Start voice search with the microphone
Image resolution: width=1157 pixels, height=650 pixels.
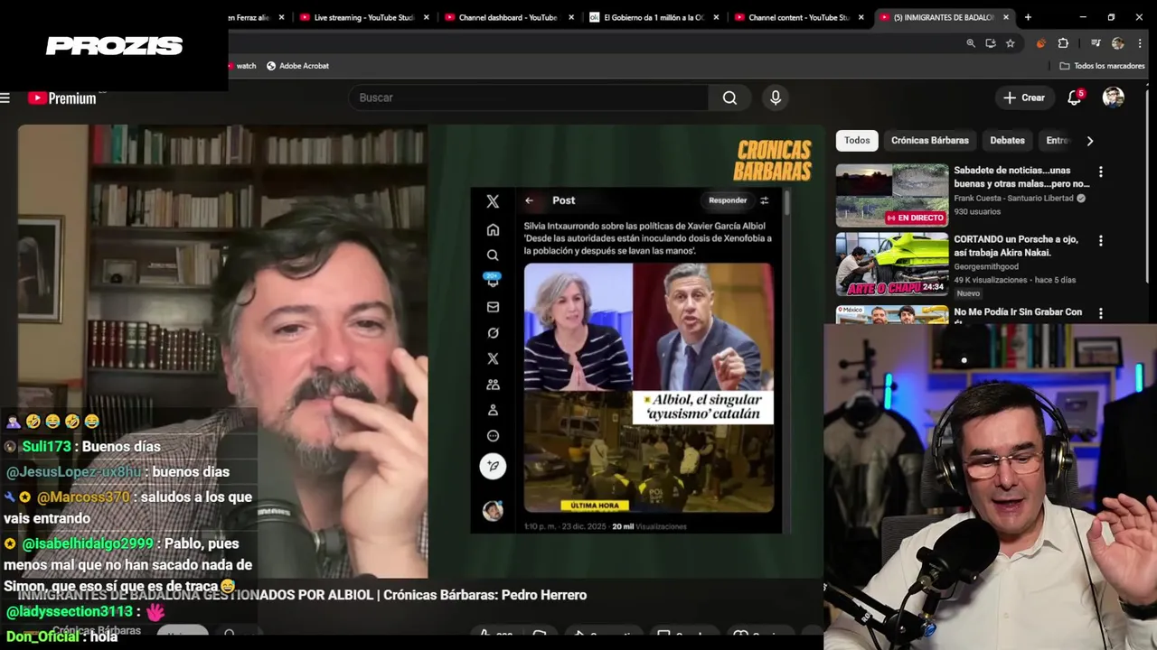click(775, 97)
